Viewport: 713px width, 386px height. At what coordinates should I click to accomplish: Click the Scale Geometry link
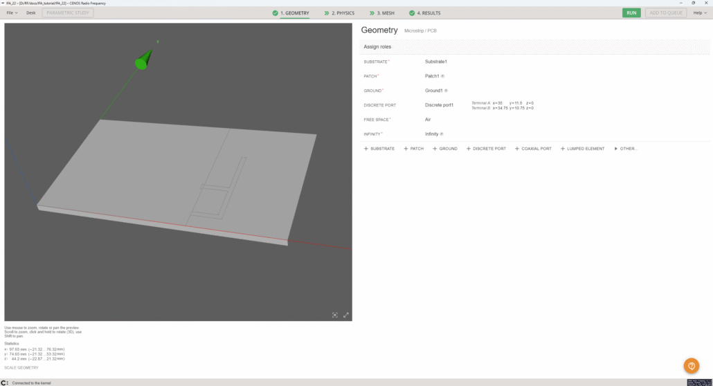click(x=21, y=367)
